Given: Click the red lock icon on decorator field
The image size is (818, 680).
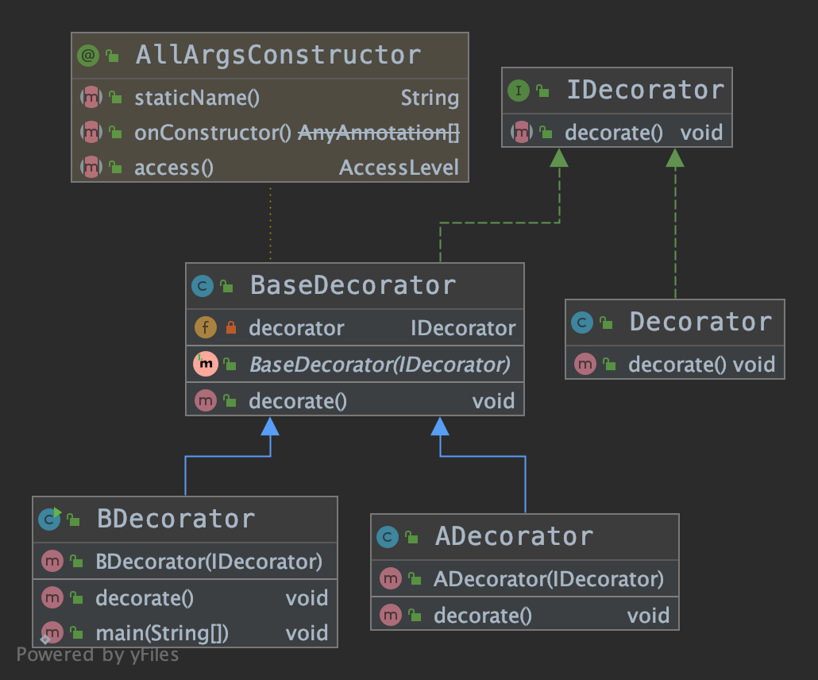Looking at the screenshot, I should 231,328.
